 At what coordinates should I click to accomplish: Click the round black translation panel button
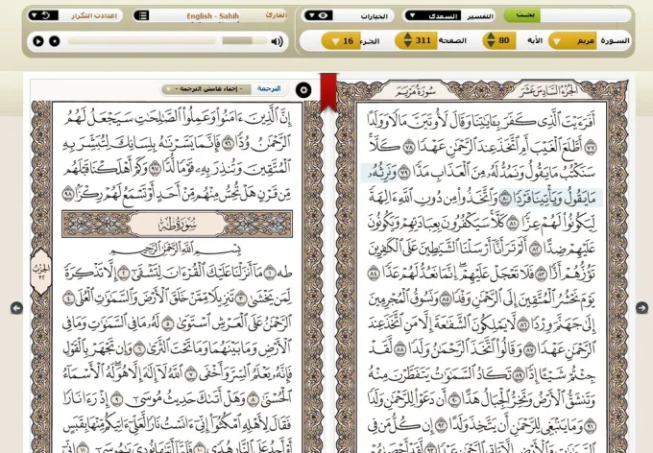[x=303, y=89]
